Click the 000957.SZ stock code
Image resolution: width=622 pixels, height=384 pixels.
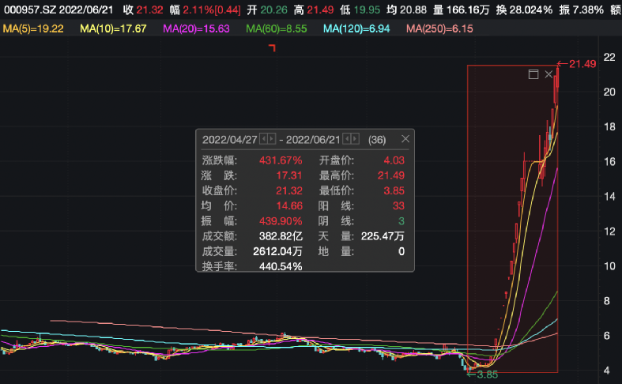click(28, 9)
